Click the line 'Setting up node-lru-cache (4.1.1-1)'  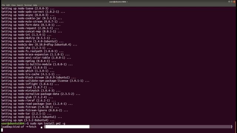click(x=31, y=74)
